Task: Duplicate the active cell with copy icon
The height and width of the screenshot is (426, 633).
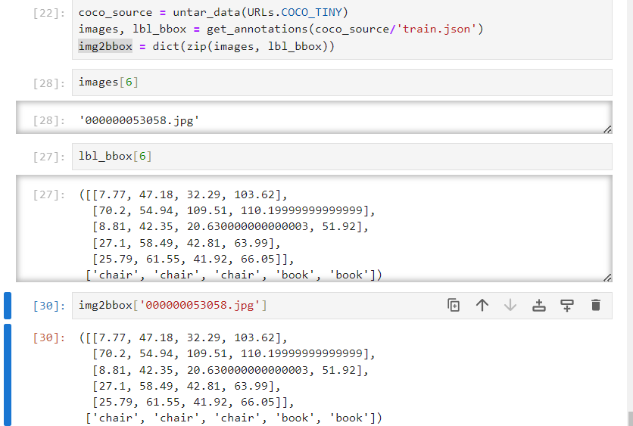Action: pyautogui.click(x=454, y=305)
